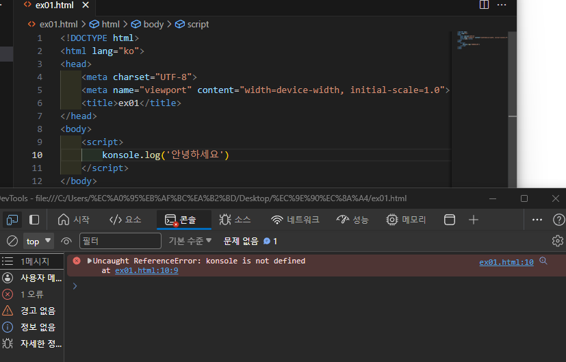Click the search icon next to the error source

pos(543,261)
